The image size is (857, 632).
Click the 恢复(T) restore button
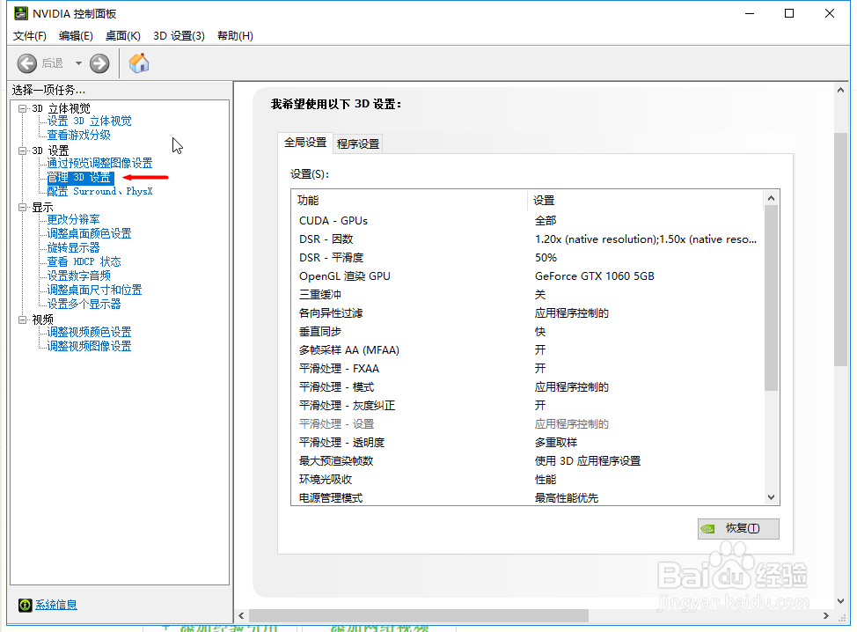pyautogui.click(x=738, y=529)
